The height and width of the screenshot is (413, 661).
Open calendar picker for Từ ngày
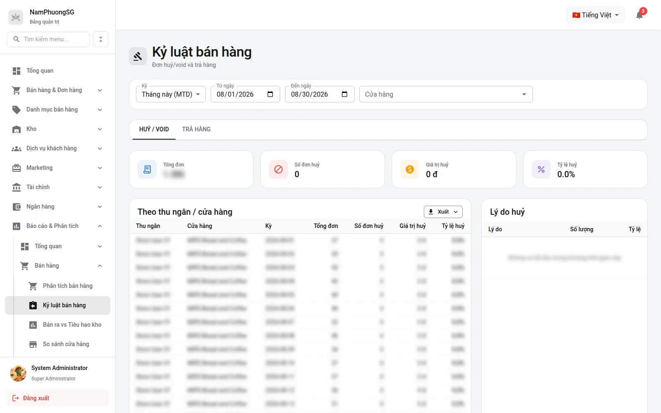(270, 94)
